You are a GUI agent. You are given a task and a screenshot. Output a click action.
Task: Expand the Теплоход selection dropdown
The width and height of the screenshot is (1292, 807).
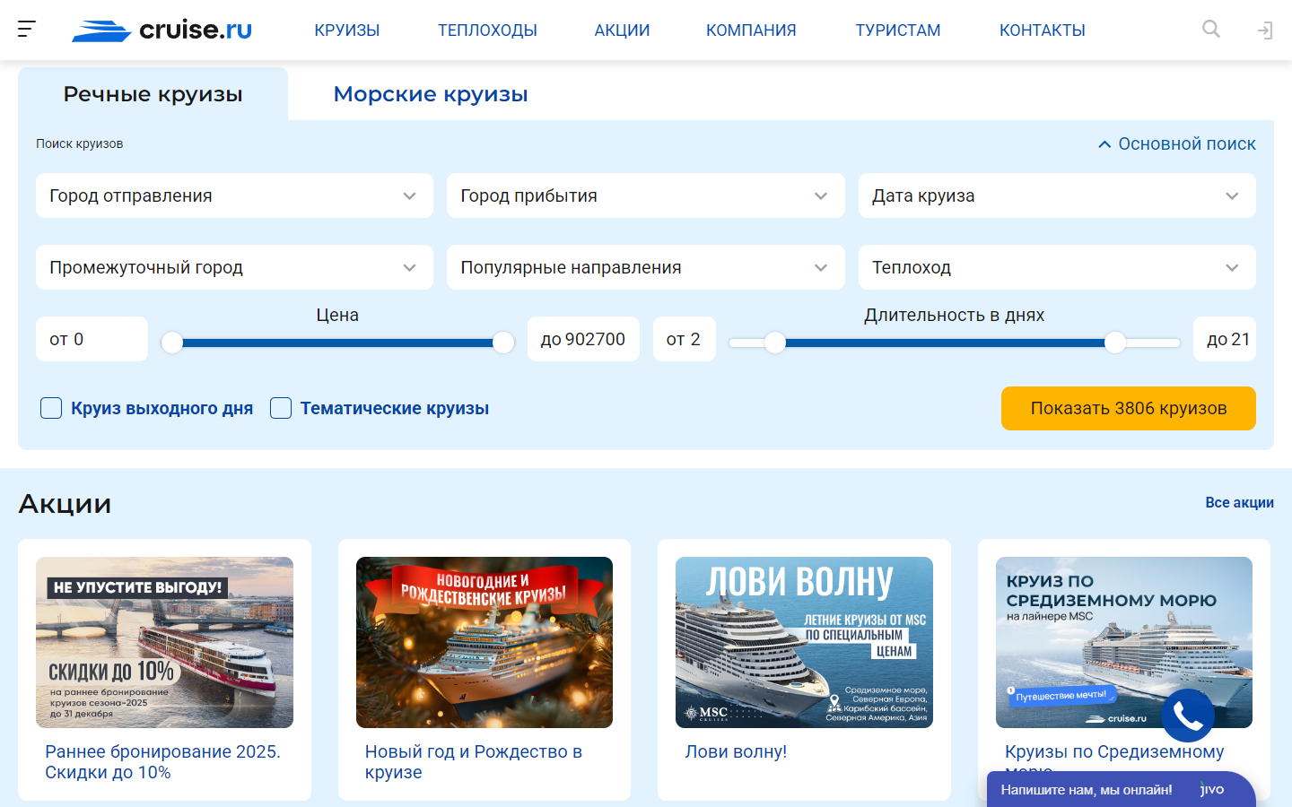click(1056, 267)
